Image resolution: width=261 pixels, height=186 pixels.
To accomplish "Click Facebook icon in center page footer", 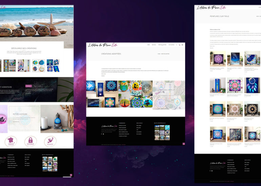I will point(101,134).
